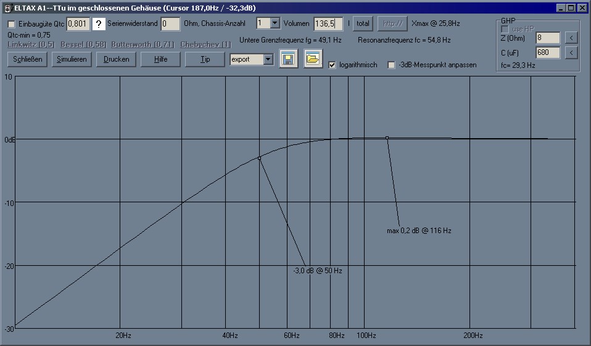The width and height of the screenshot is (591, 346).
Task: Click the Schließen button
Action: (x=28, y=59)
